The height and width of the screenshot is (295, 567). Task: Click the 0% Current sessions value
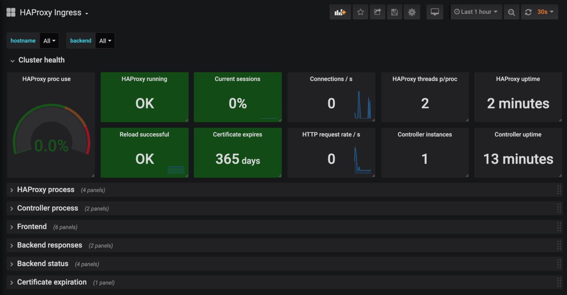pos(237,104)
